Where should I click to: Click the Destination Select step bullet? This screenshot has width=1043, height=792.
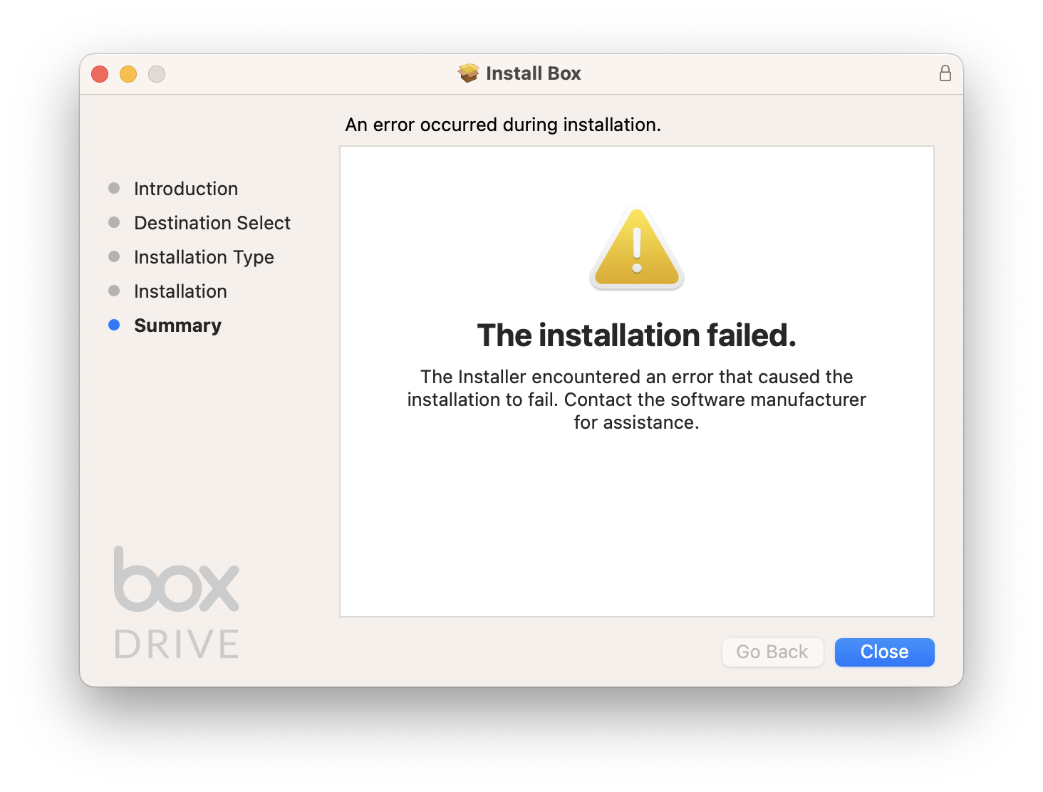click(114, 222)
